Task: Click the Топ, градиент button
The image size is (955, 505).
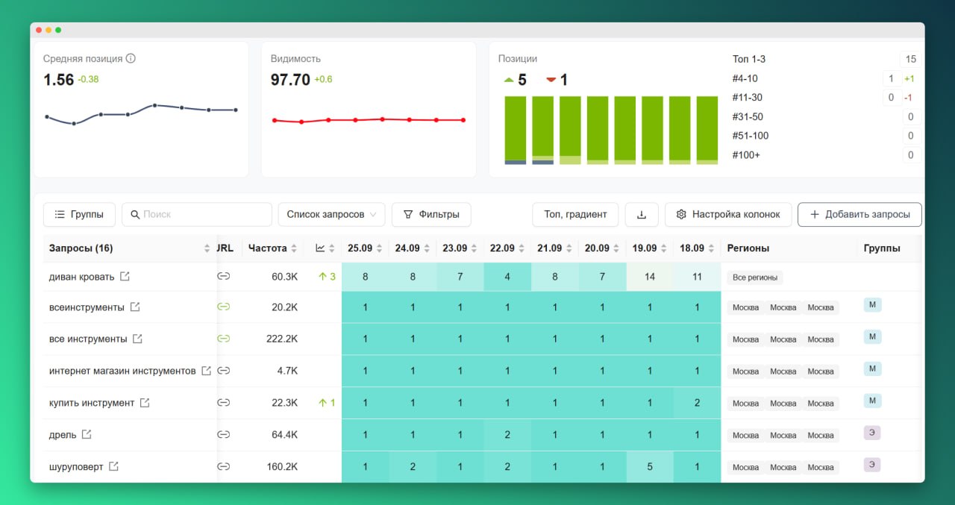Action: pyautogui.click(x=575, y=214)
